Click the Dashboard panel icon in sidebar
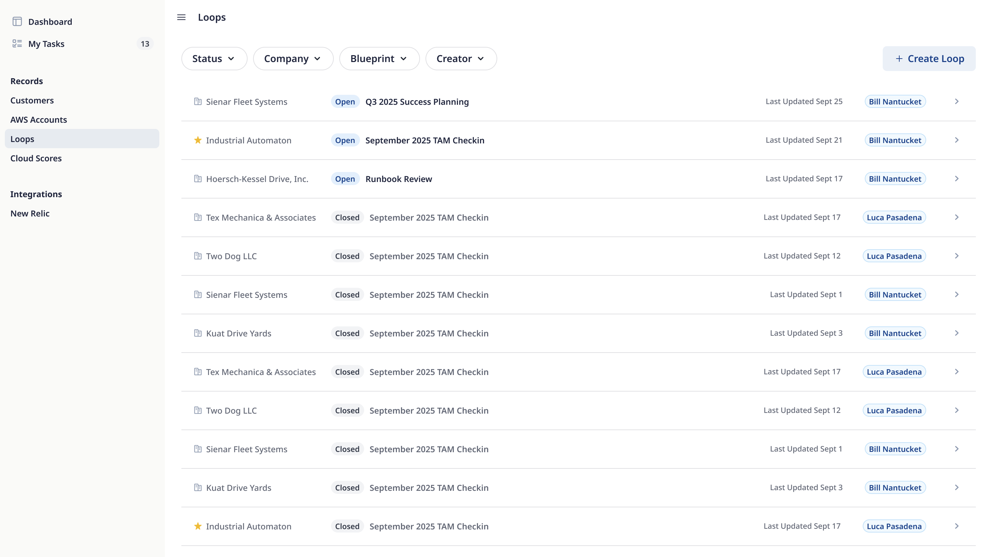 [x=17, y=21]
